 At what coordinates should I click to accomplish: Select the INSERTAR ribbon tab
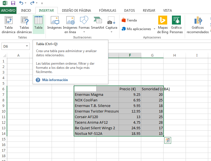coord(46,11)
